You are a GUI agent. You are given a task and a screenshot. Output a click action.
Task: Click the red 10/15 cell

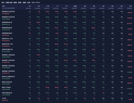click(38, 22)
